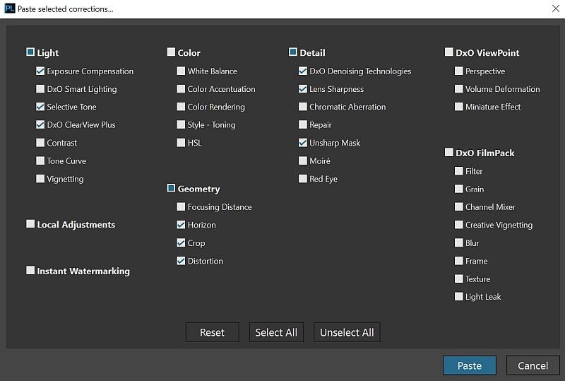Enable the Frame checkbox
565x381 pixels.
[458, 261]
